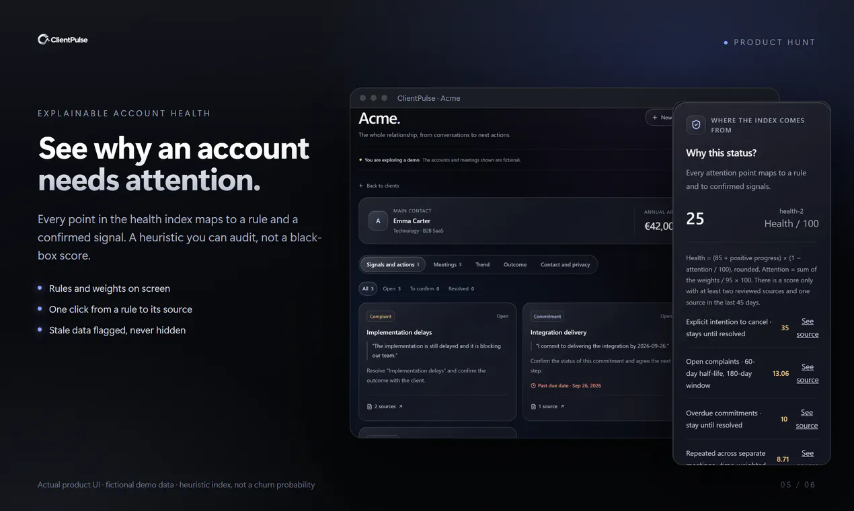The height and width of the screenshot is (511, 854).
Task: Click the health score value 25
Action: (695, 219)
